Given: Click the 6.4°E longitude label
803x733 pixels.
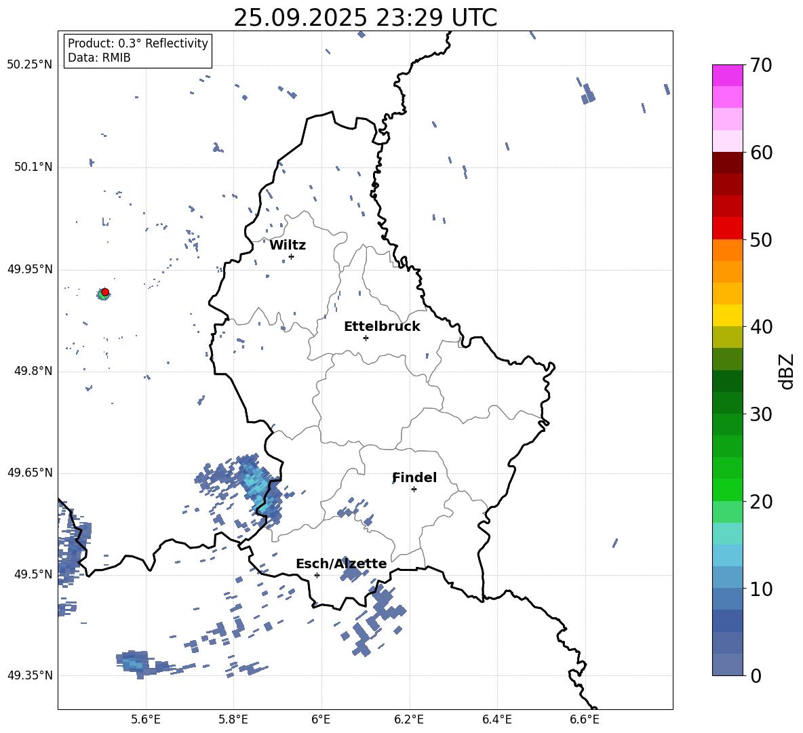Looking at the screenshot, I should point(497,719).
